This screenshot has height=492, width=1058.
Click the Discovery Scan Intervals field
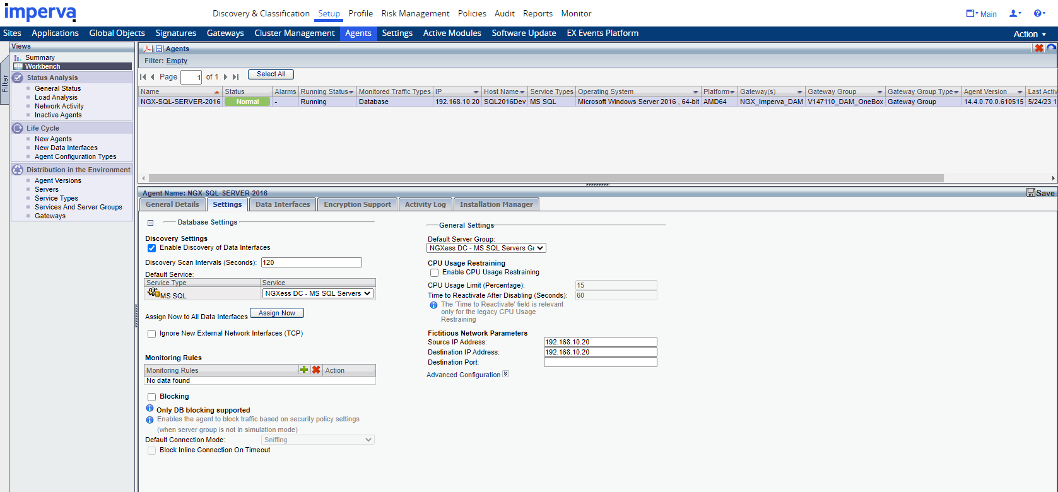[x=311, y=262]
